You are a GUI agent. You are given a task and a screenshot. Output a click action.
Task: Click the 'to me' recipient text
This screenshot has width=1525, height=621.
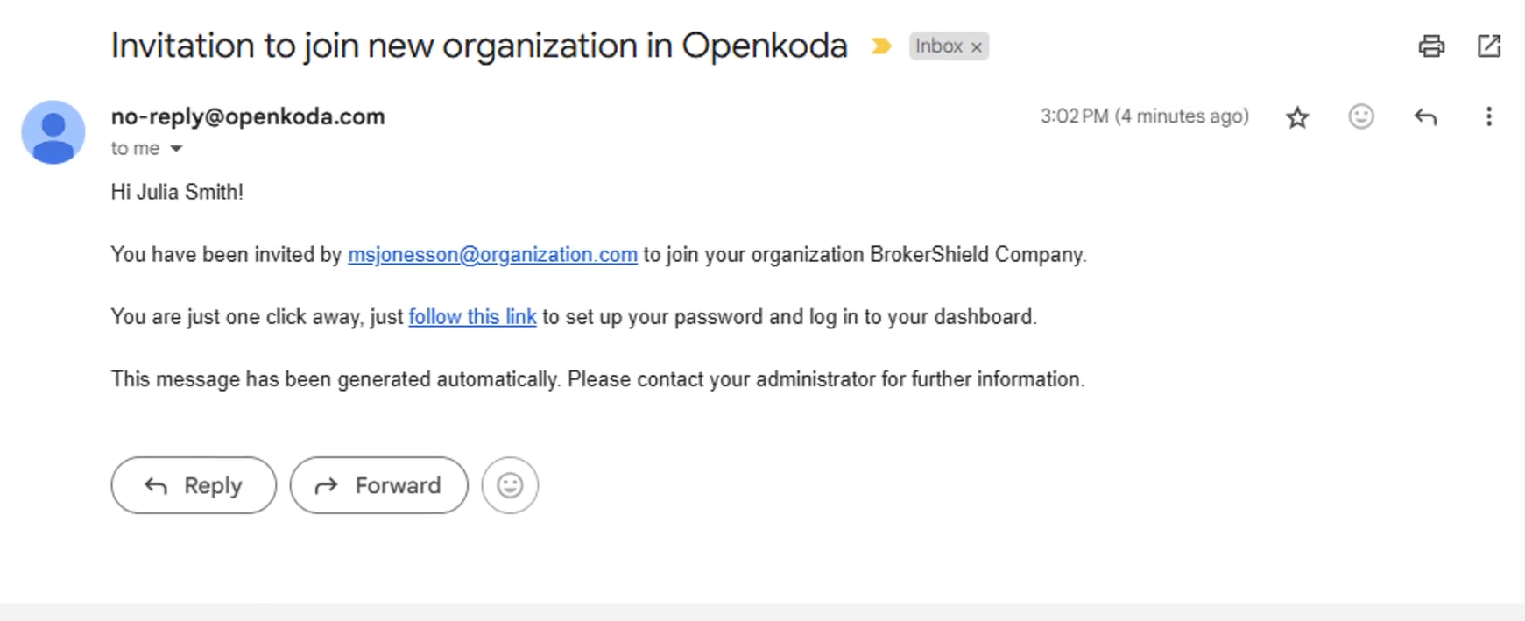tap(135, 149)
